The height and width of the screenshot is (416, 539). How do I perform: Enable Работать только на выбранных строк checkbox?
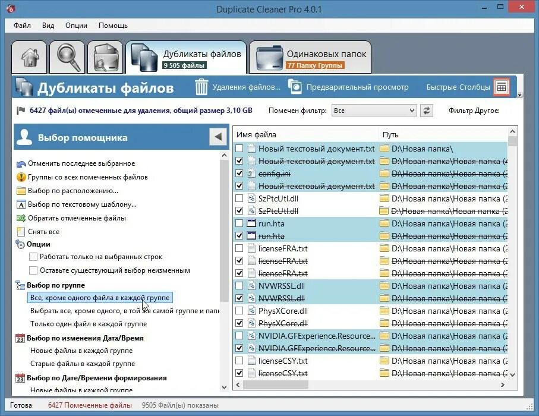(33, 257)
